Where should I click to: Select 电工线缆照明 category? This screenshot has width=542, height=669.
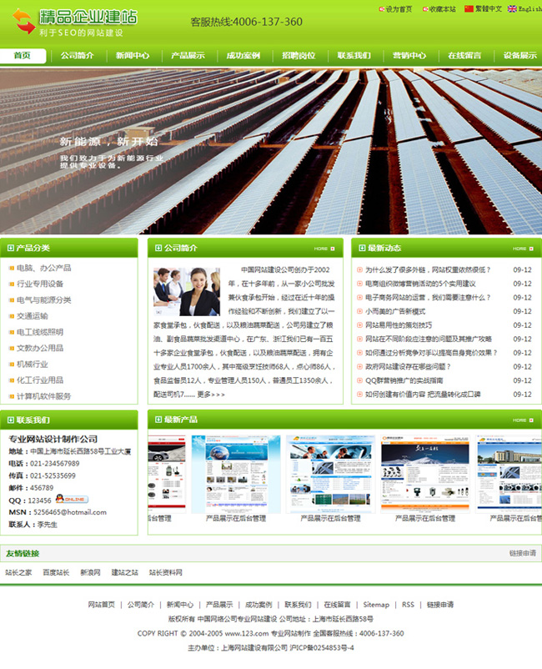point(40,332)
